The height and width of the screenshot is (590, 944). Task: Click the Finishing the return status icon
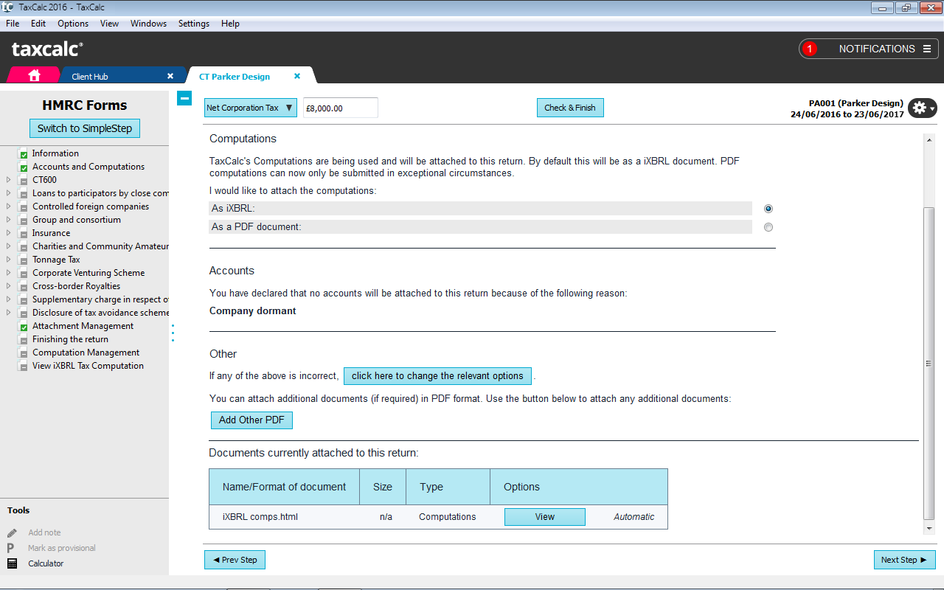(x=24, y=340)
